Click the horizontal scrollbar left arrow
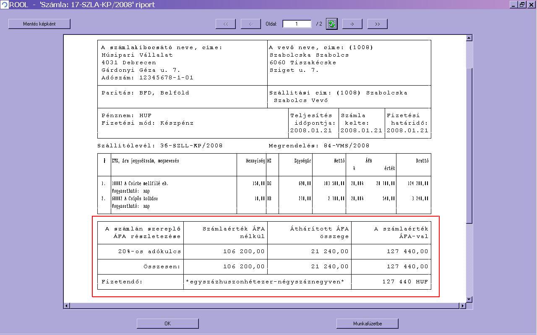 (x=67, y=306)
